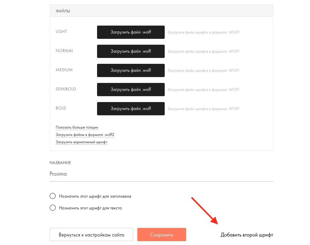Image resolution: width=310 pixels, height=245 pixels.
Task: Upload .woff file for LIGHT weight
Action: coord(131,32)
